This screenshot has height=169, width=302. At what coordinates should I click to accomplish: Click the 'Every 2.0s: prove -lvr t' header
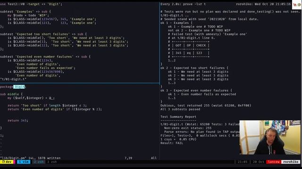[183, 4]
